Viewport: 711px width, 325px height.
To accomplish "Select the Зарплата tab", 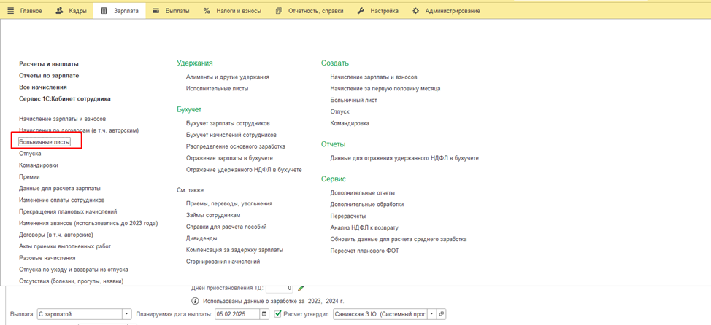I will [119, 11].
